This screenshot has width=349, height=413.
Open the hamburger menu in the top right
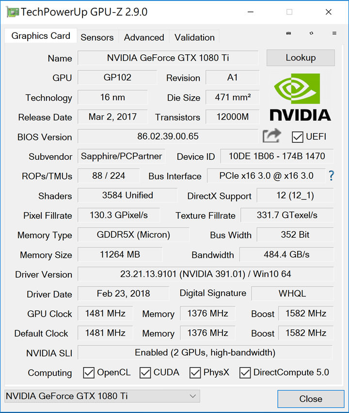pos(334,33)
